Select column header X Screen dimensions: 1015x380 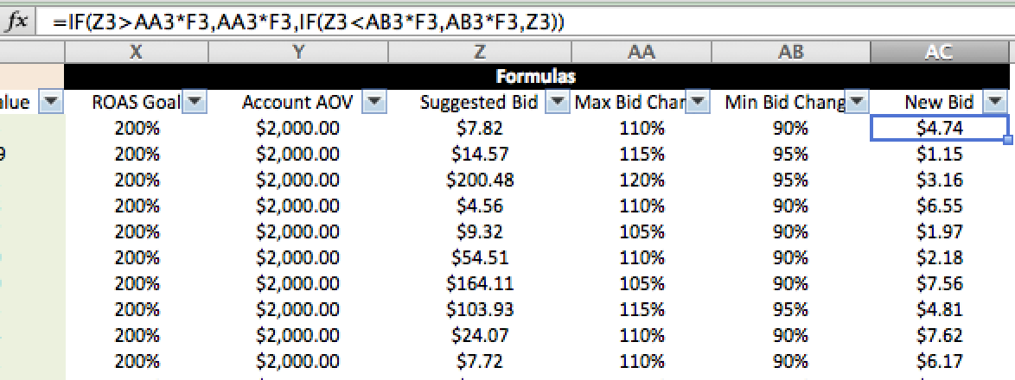tap(136, 53)
